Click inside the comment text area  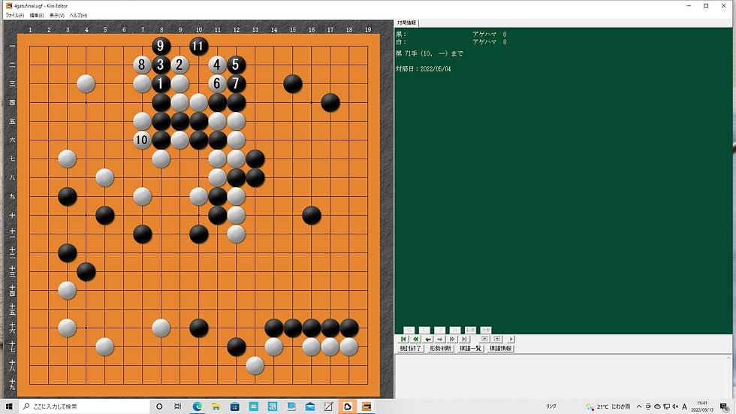tap(562, 376)
